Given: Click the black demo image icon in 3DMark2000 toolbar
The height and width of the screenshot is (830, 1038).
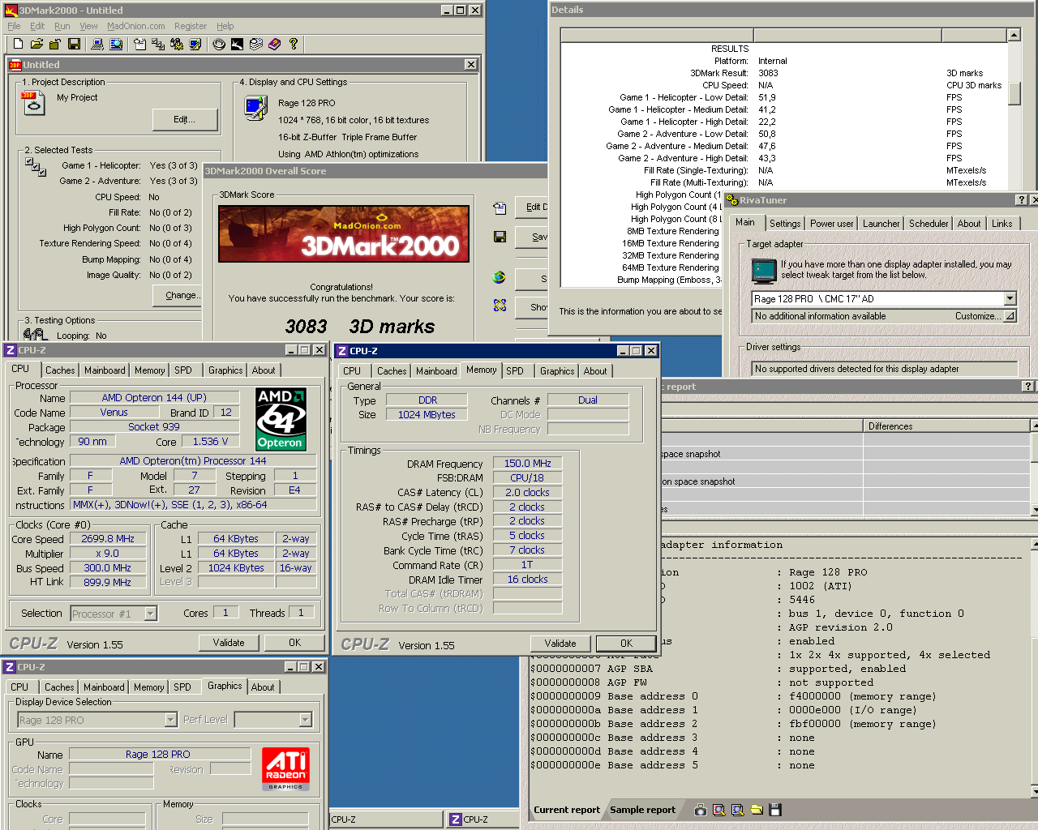Looking at the screenshot, I should tap(238, 44).
